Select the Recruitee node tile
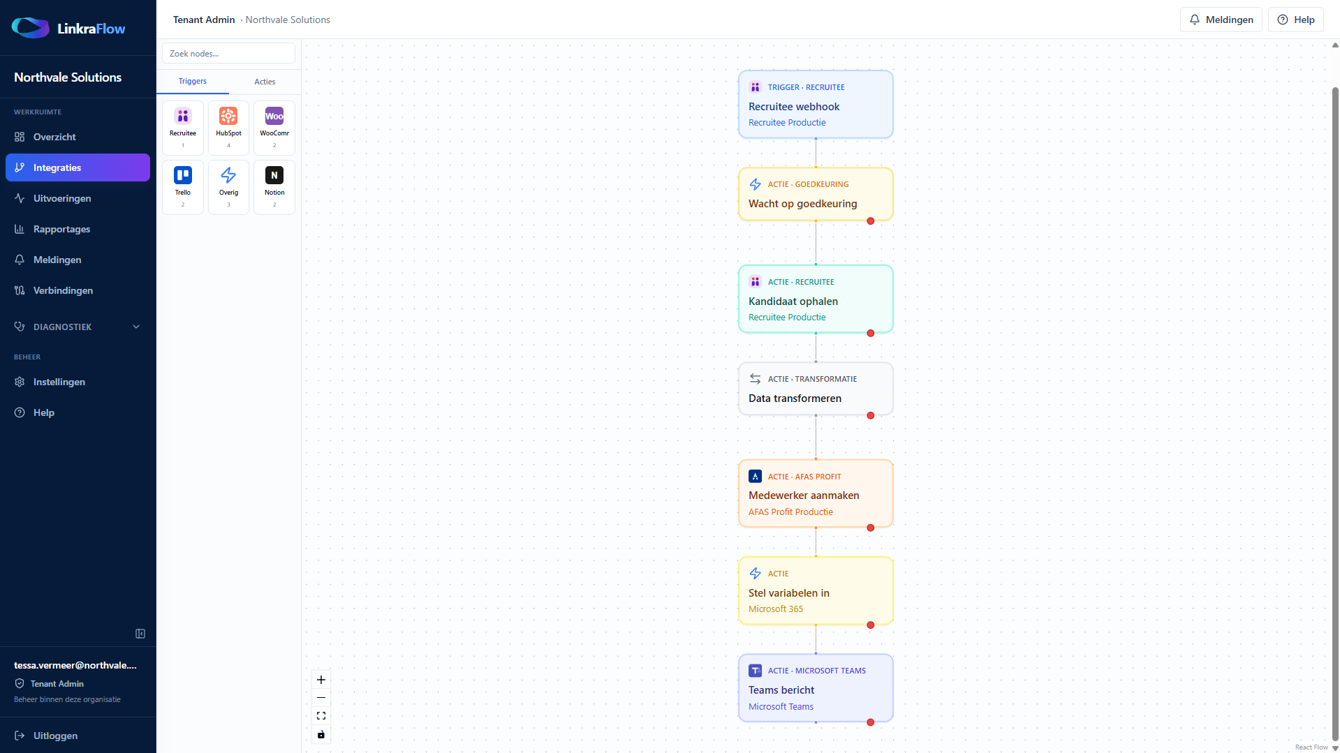This screenshot has width=1340, height=753. click(x=183, y=128)
